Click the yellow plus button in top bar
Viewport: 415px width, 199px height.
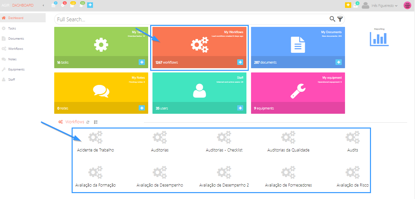point(348,5)
